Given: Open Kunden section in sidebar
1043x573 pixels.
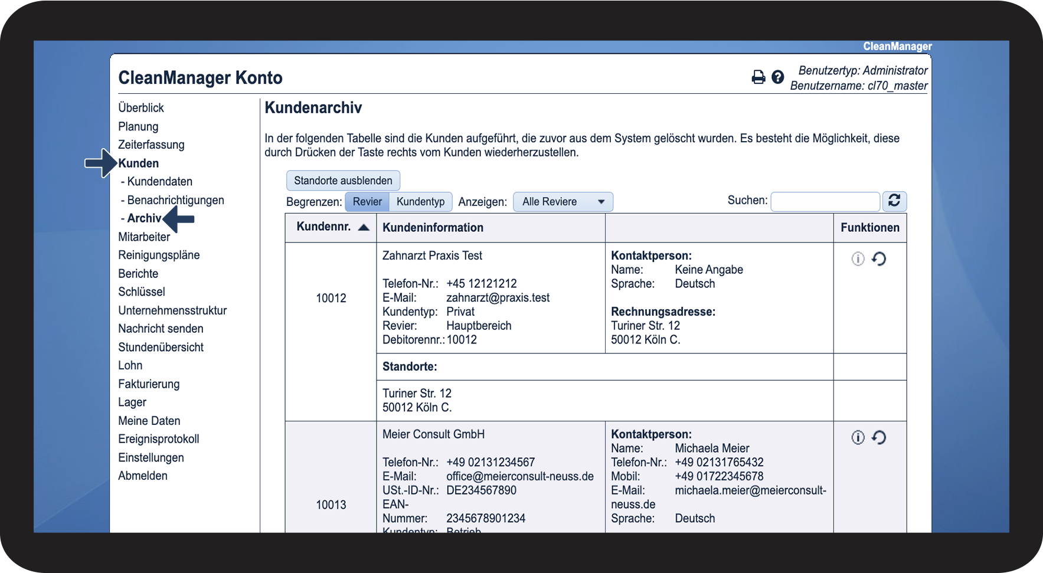Looking at the screenshot, I should pos(138,163).
